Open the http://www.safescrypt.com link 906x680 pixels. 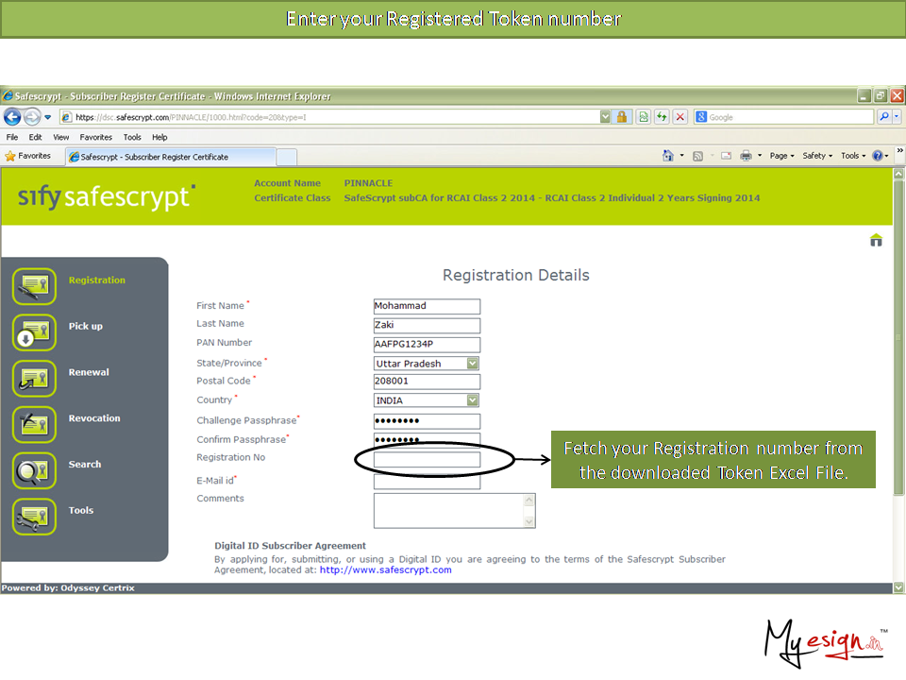tap(385, 570)
